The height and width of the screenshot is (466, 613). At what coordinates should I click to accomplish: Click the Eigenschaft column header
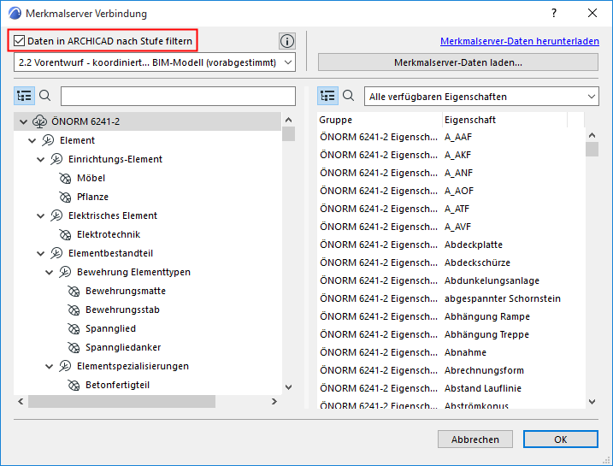504,120
